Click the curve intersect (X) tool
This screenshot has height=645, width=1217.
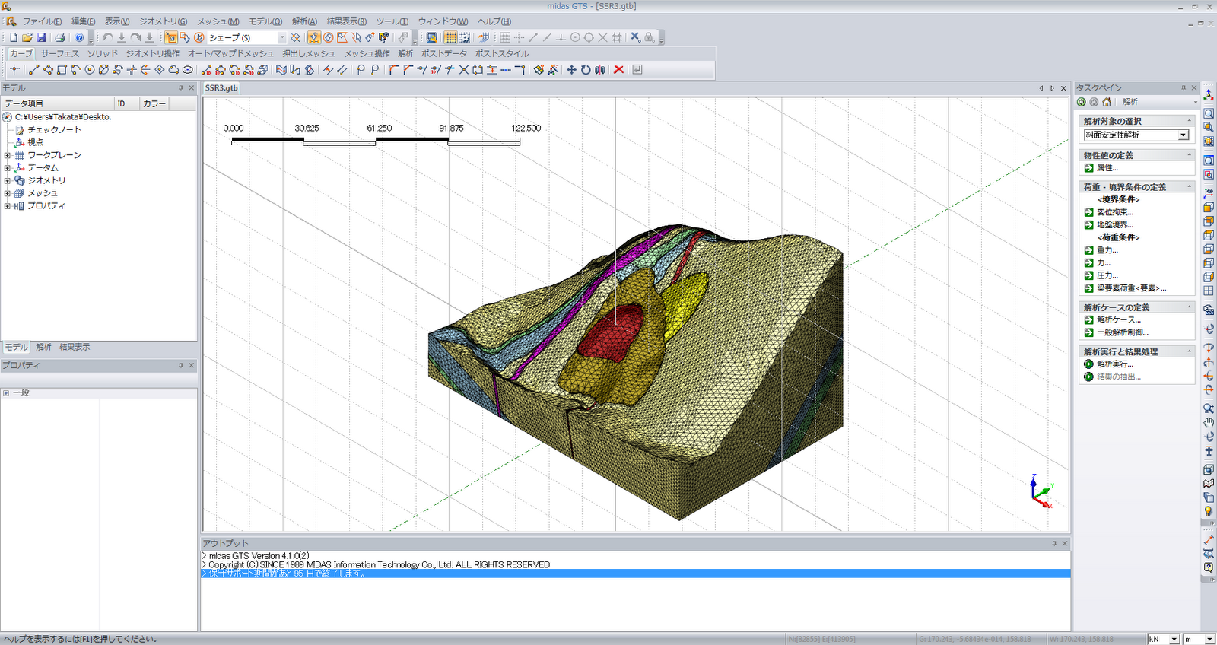[x=463, y=70]
